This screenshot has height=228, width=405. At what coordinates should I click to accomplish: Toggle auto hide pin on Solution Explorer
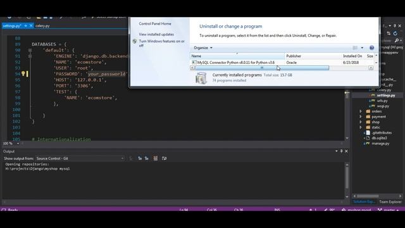[x=395, y=25]
